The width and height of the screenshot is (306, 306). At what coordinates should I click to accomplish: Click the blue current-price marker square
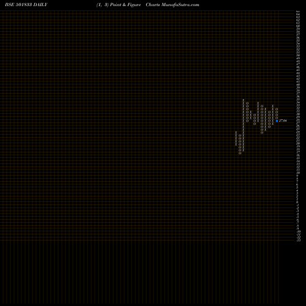tap(277, 121)
